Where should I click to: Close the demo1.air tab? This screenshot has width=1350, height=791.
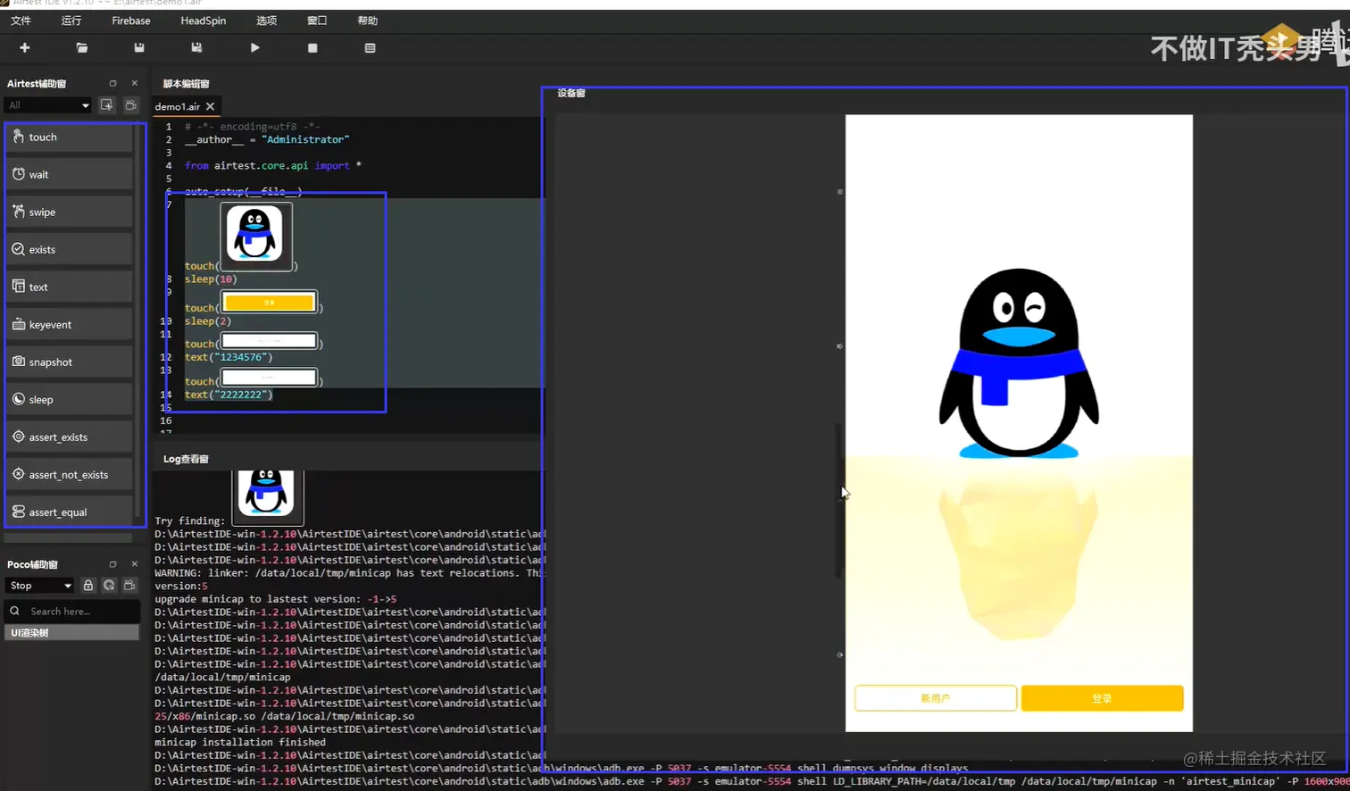(211, 106)
